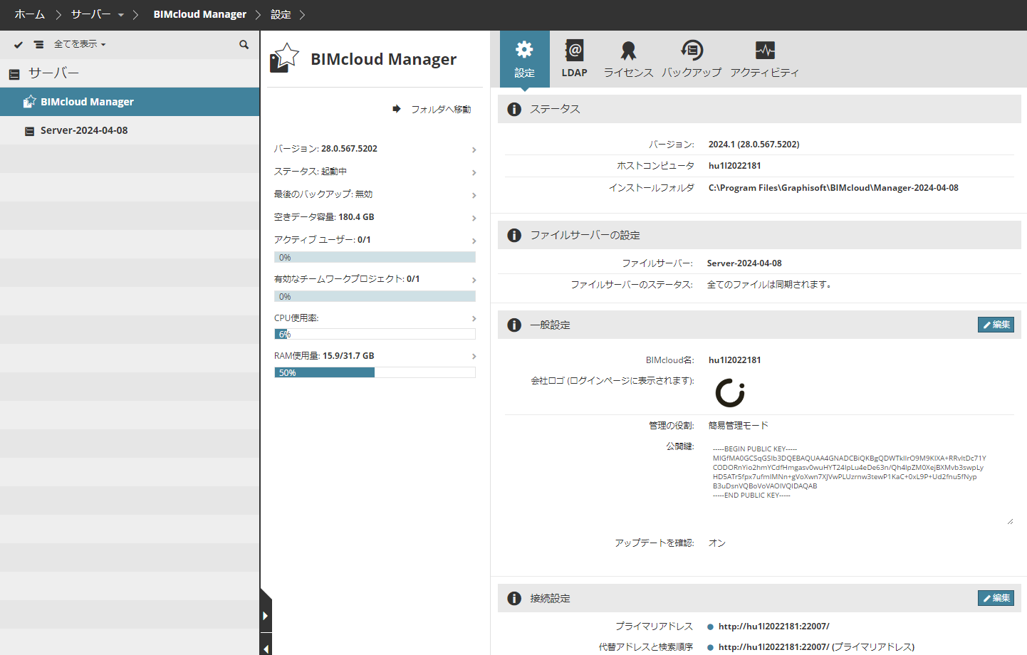Screen dimensions: 1027x655
Task: Click the CPU使用率 6% progress bar
Action: pyautogui.click(x=375, y=334)
